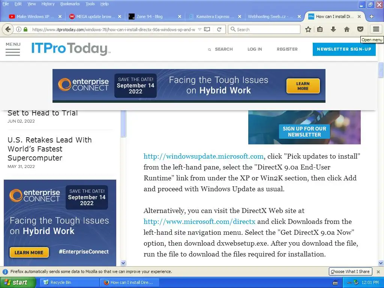
Task: Open the File menu
Action: (x=6, y=4)
